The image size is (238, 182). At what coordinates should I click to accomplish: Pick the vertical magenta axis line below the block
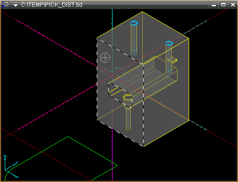(112, 155)
